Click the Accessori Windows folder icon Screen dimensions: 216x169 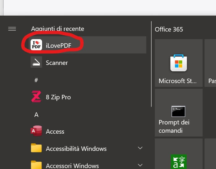[x=36, y=165]
